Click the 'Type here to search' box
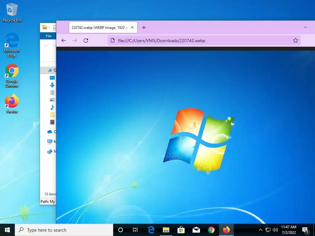Screen dimensions: 315x236 coord(64,230)
